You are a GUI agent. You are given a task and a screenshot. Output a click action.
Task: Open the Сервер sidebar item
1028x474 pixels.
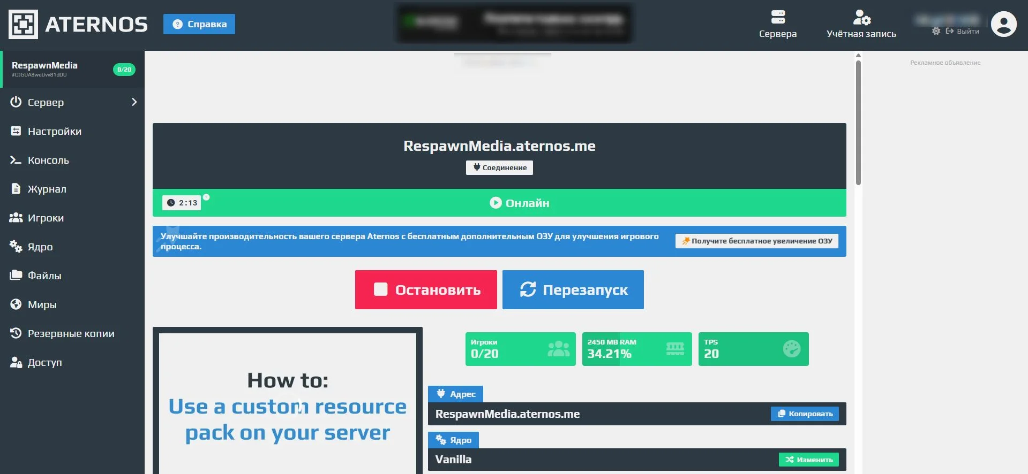point(72,102)
